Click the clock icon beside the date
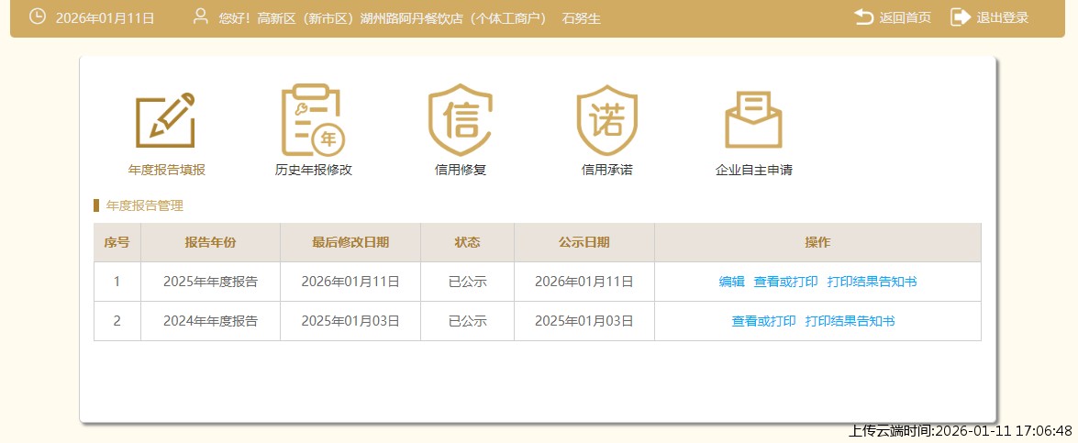The width and height of the screenshot is (1078, 443). click(x=38, y=17)
